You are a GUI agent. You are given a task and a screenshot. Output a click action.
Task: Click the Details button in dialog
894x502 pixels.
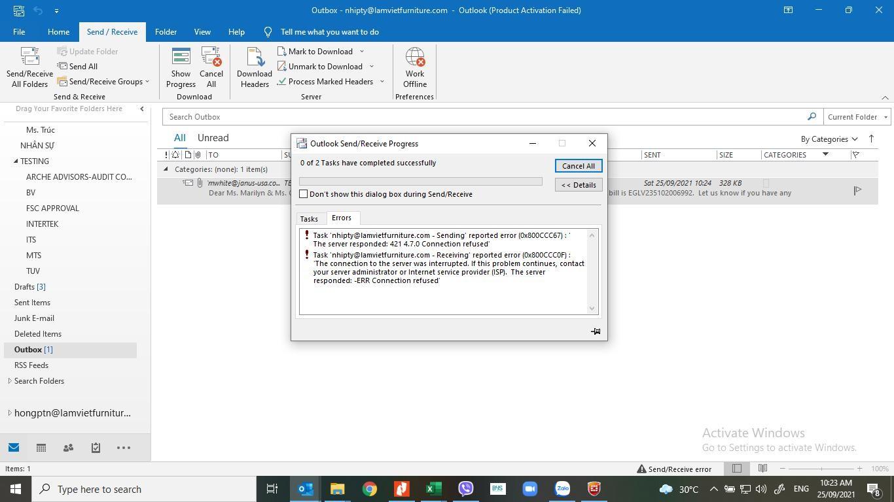(579, 185)
